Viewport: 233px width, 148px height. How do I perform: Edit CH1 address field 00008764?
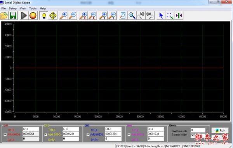[31, 134]
